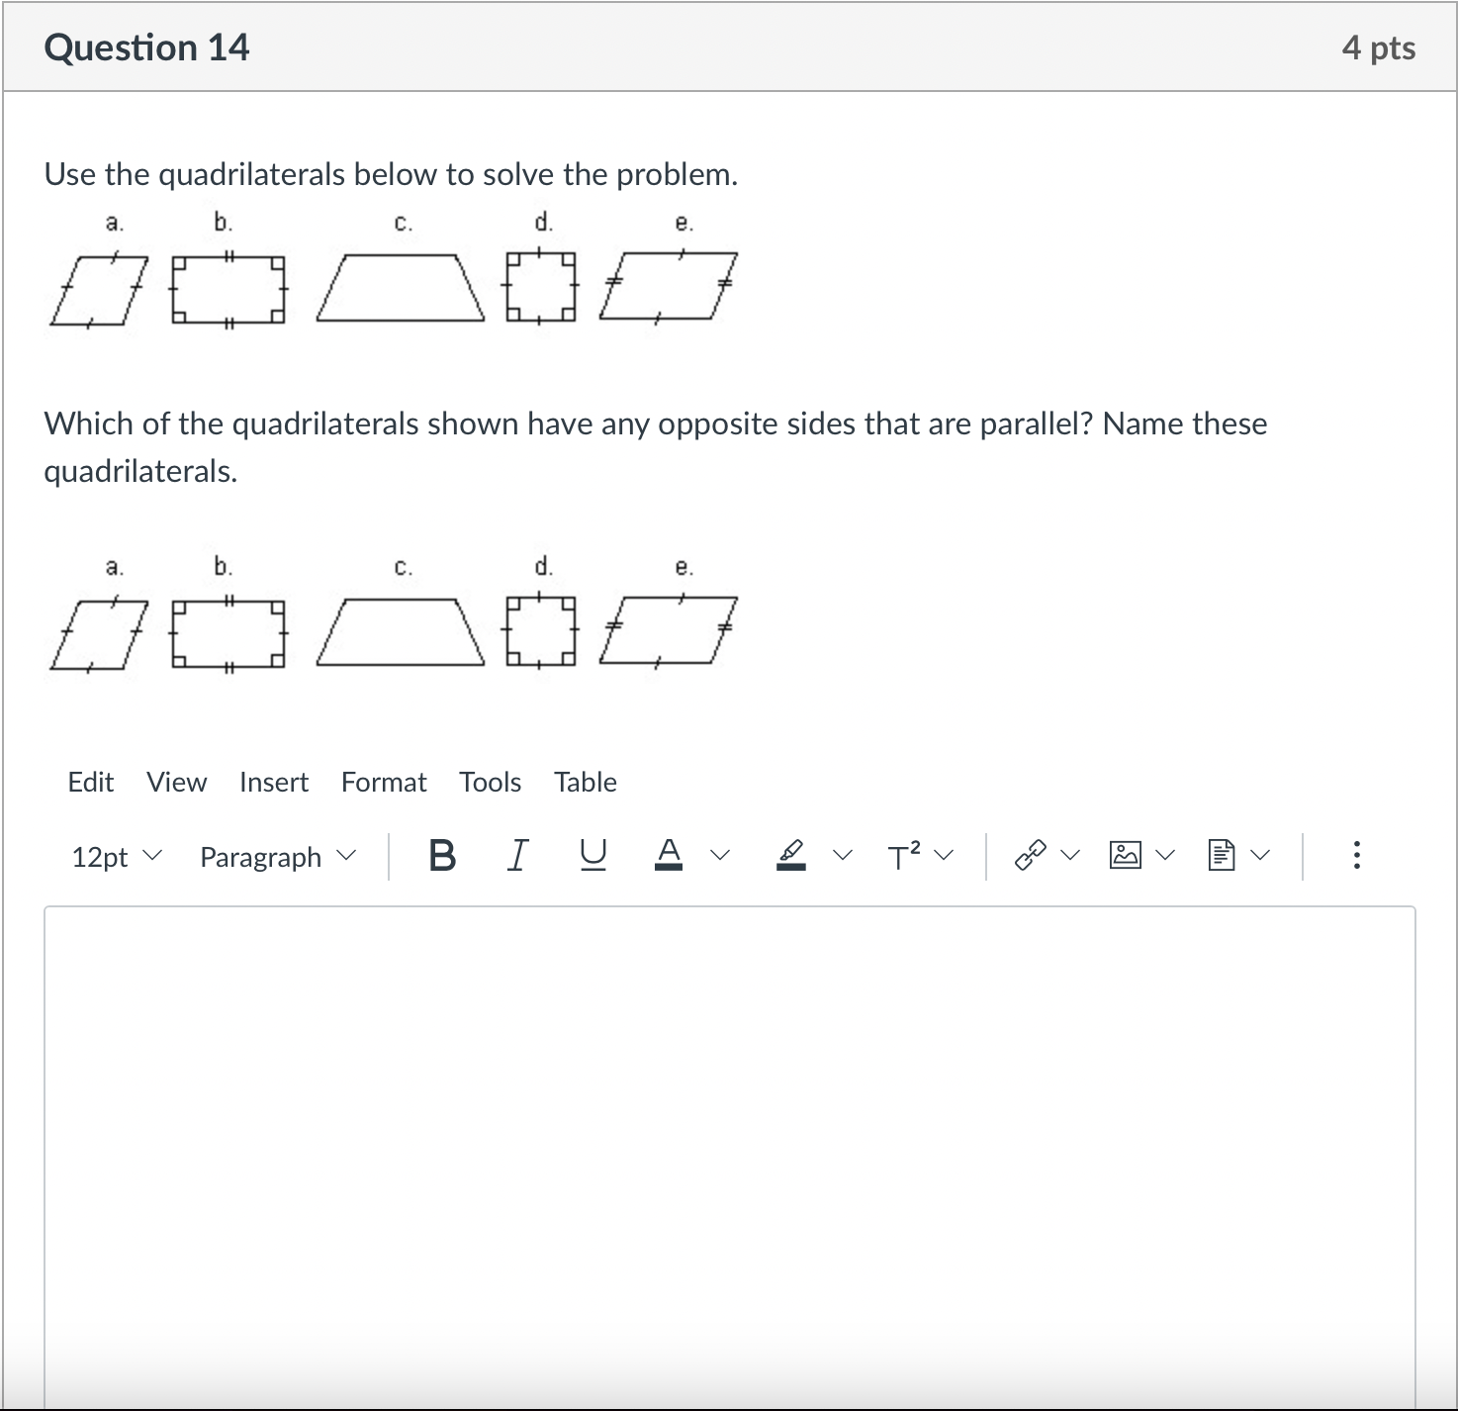1458x1411 pixels.
Task: Expand the image insert options chevron
Action: pos(1164,856)
